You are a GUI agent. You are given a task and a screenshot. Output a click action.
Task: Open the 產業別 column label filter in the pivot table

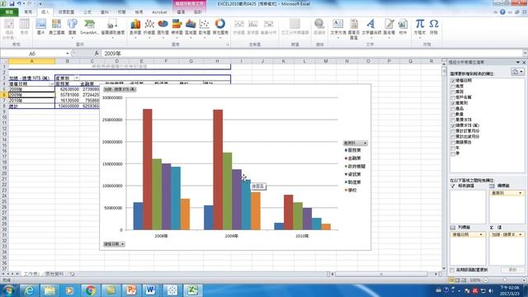point(77,78)
